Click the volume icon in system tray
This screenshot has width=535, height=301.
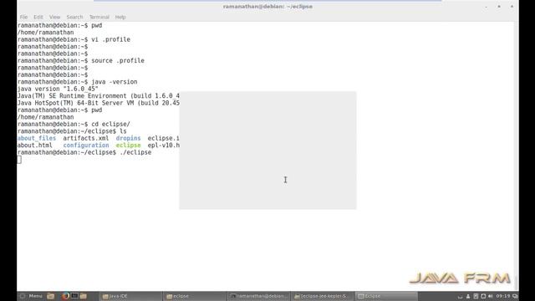coord(491,296)
